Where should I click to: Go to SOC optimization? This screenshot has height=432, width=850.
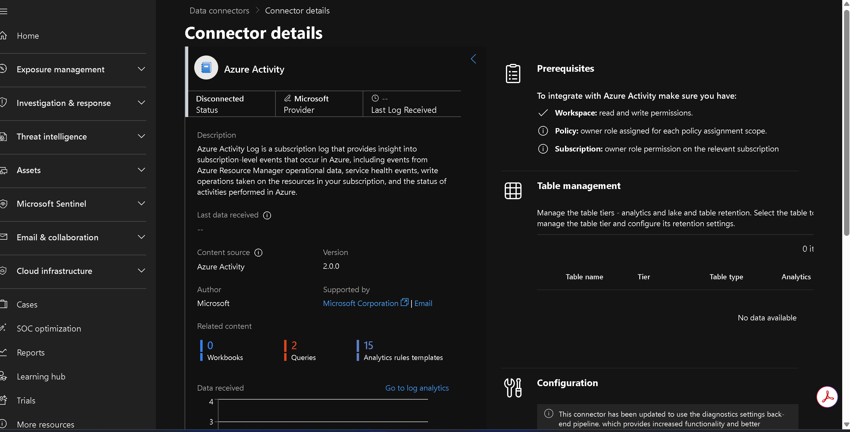[x=49, y=328]
